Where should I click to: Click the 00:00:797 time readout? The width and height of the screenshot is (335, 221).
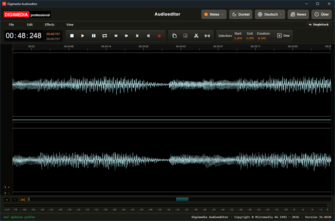pos(53,39)
